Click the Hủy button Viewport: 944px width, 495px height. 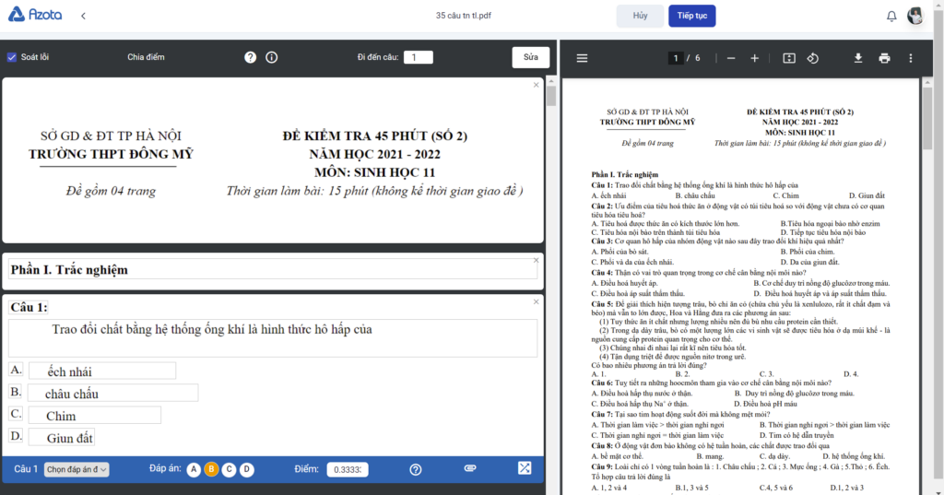[x=640, y=16]
